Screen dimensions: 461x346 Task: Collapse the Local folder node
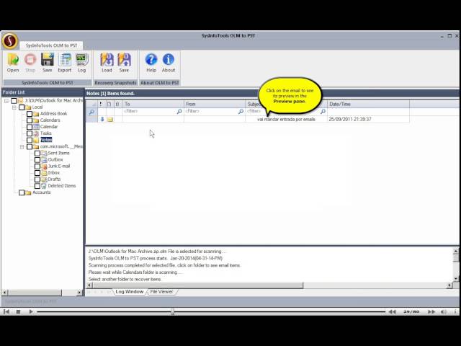coord(14,107)
